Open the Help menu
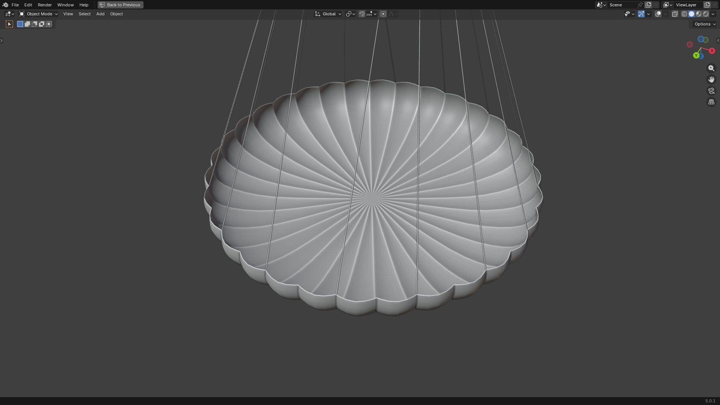720x405 pixels. [84, 5]
